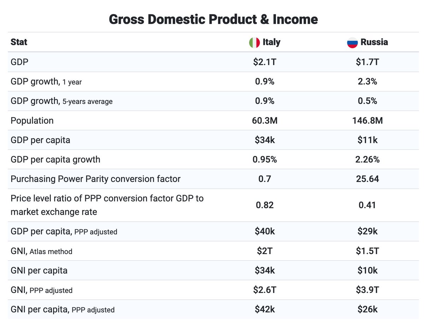Click the Russia column header

point(374,42)
